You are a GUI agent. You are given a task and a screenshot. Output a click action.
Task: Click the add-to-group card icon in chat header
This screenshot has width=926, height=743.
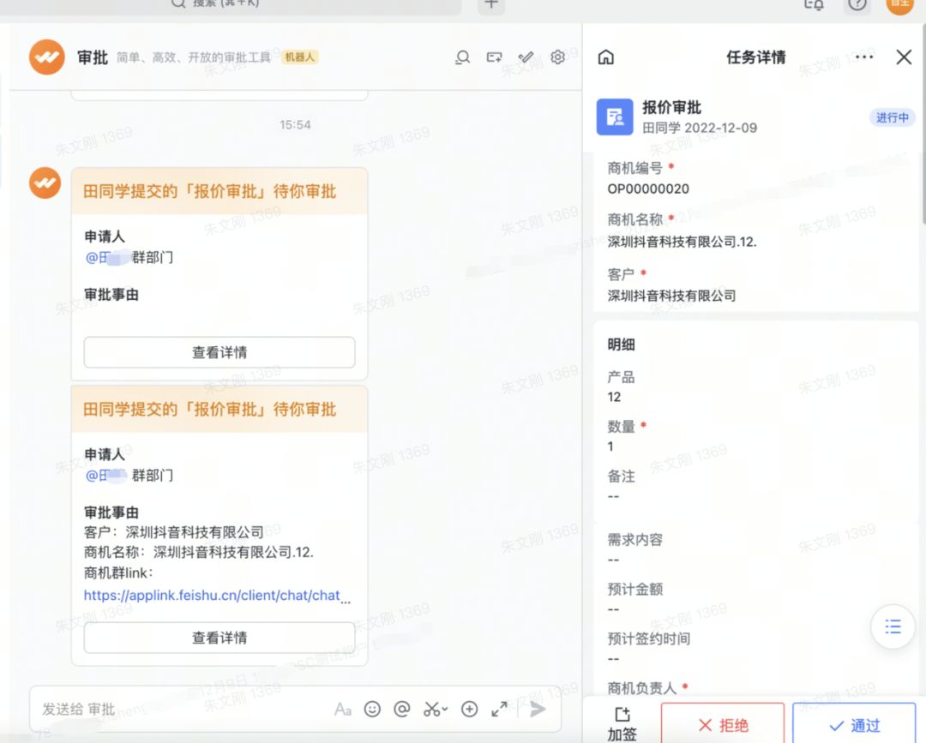(495, 57)
